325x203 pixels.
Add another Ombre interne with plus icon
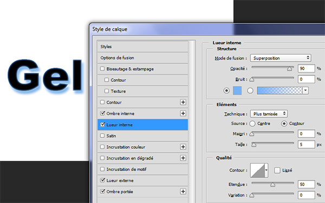183,113
